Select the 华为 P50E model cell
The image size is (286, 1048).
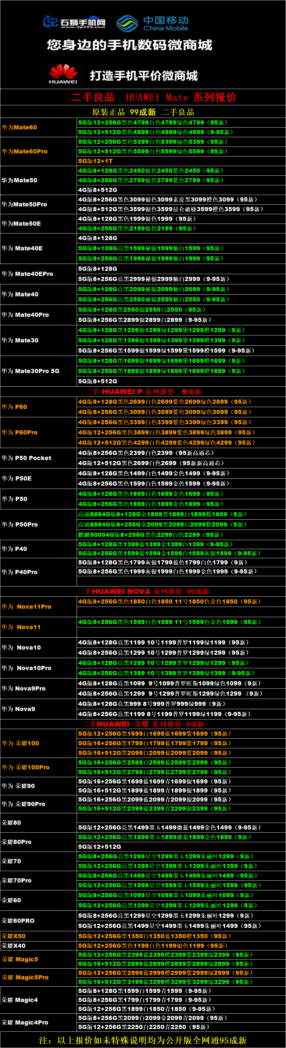coord(39,478)
